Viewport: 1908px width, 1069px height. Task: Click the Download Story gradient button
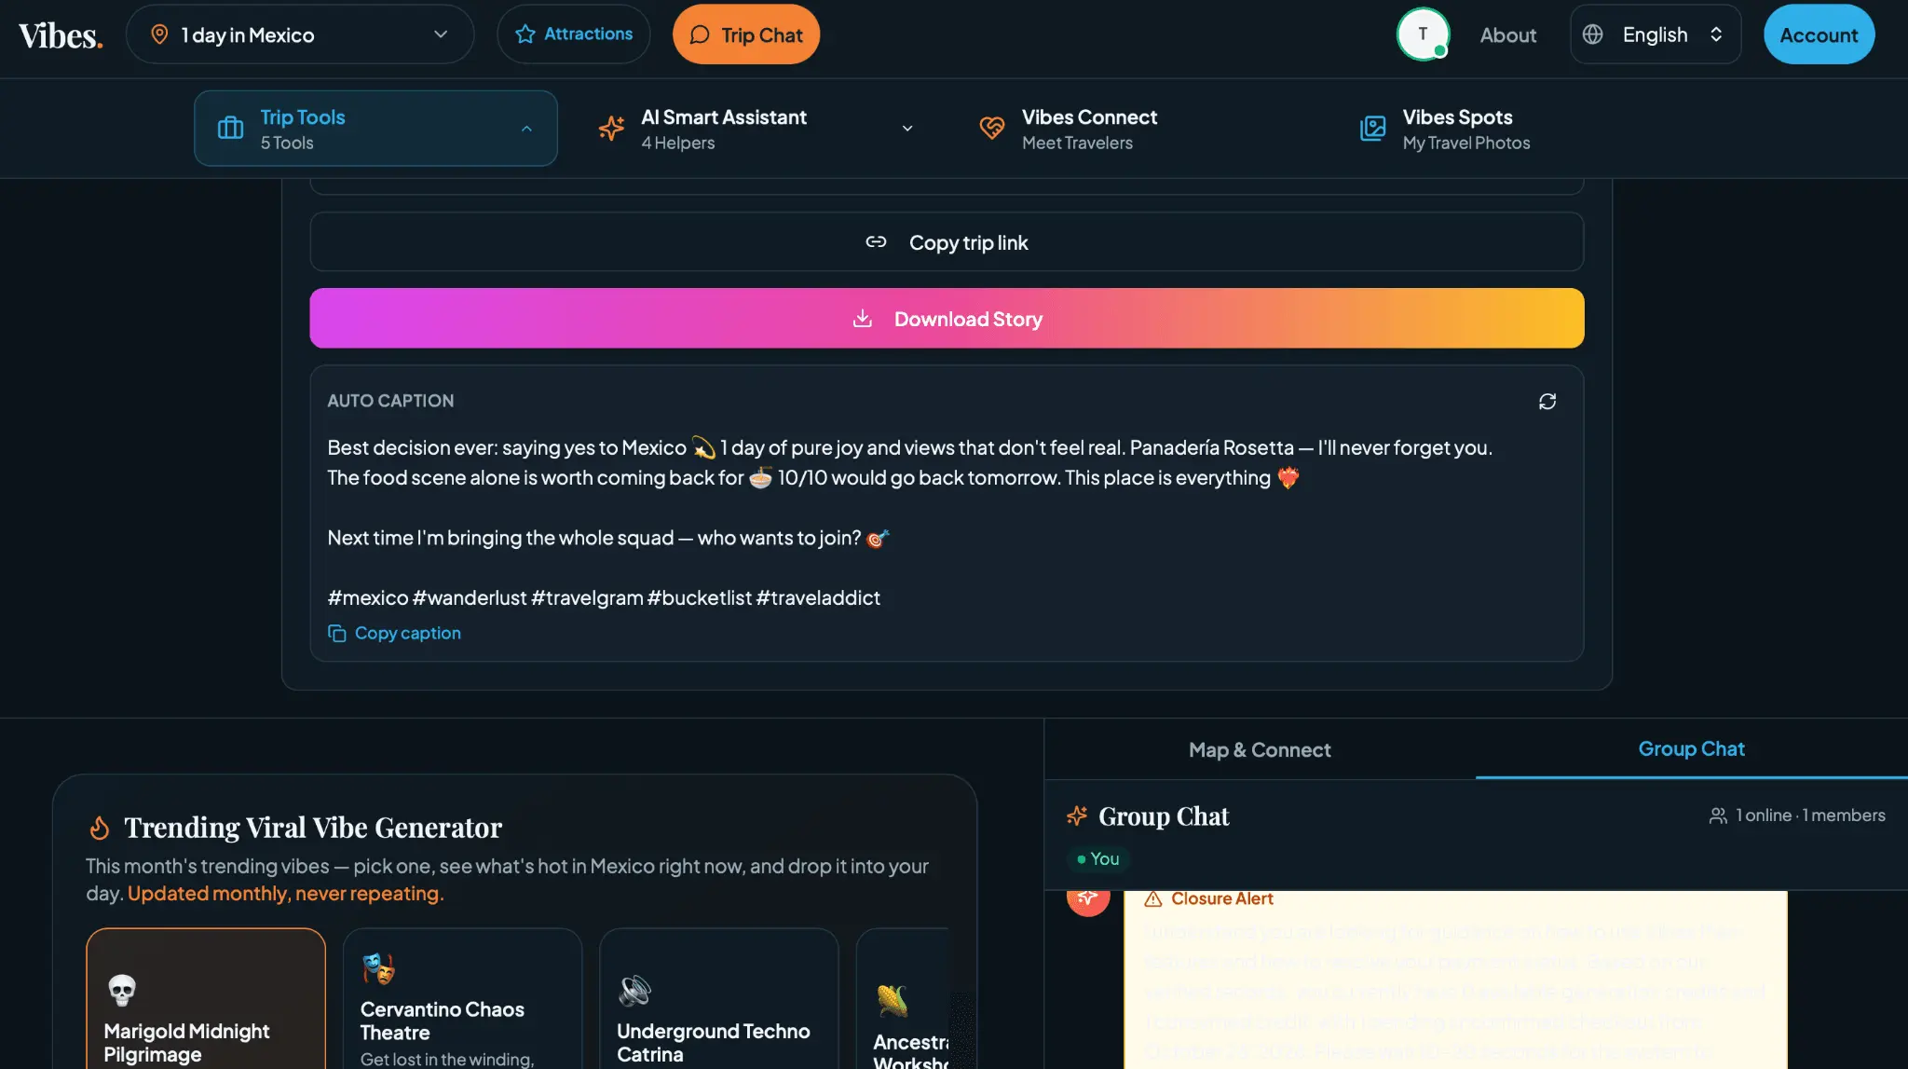(947, 319)
